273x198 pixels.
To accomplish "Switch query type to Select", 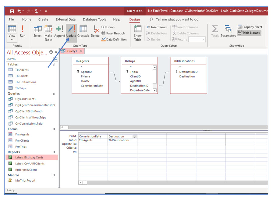I will point(37,31).
